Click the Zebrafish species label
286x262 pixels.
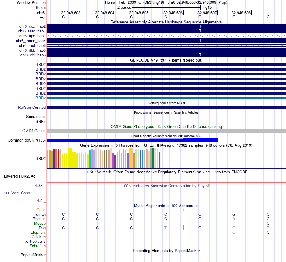38,246
